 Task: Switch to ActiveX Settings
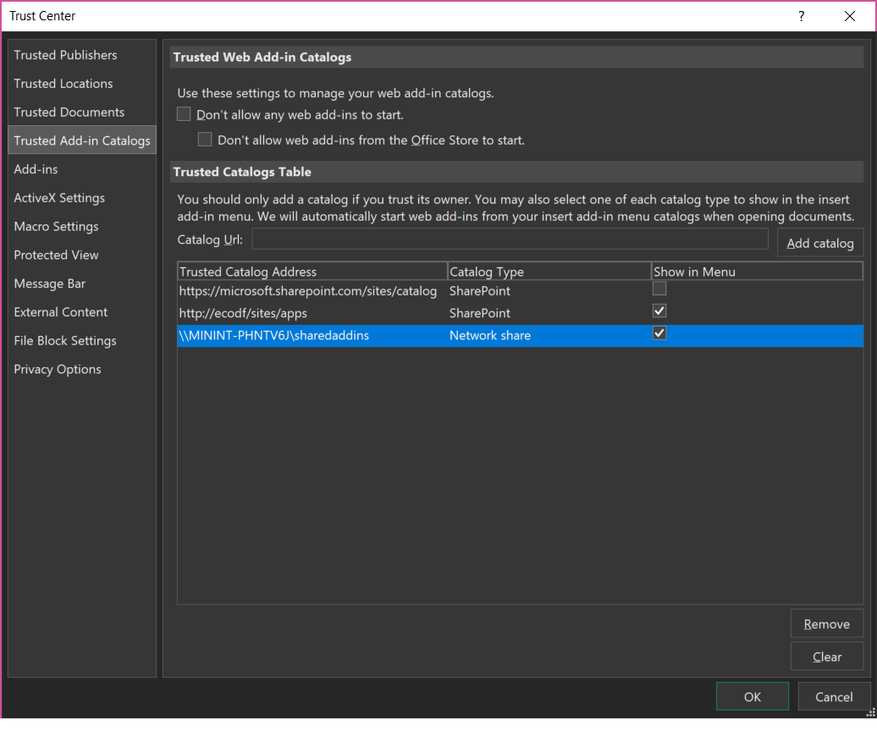click(58, 197)
